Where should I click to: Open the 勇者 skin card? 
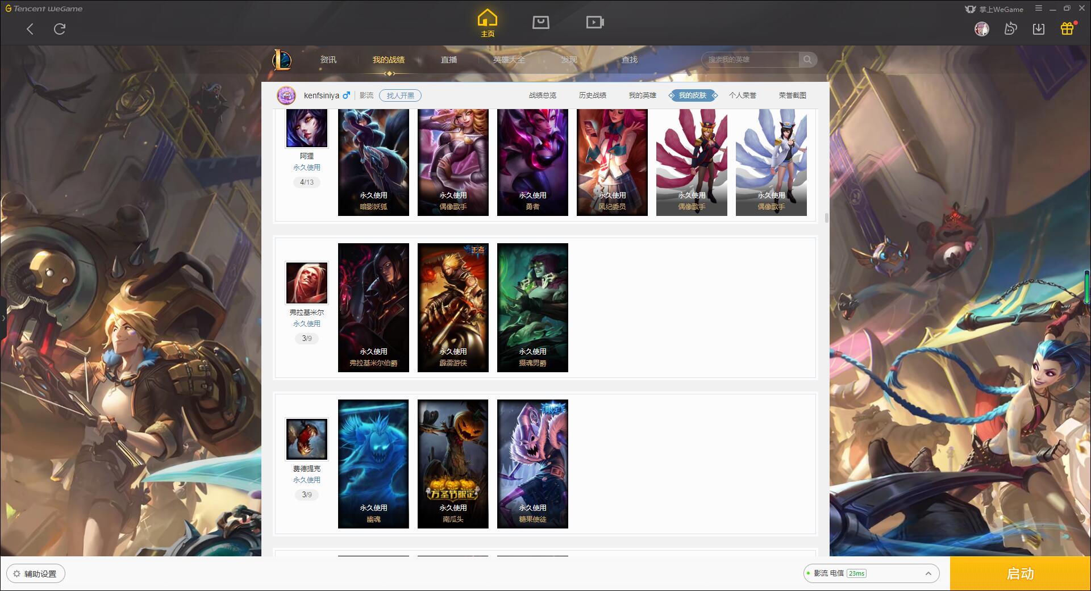pos(532,163)
